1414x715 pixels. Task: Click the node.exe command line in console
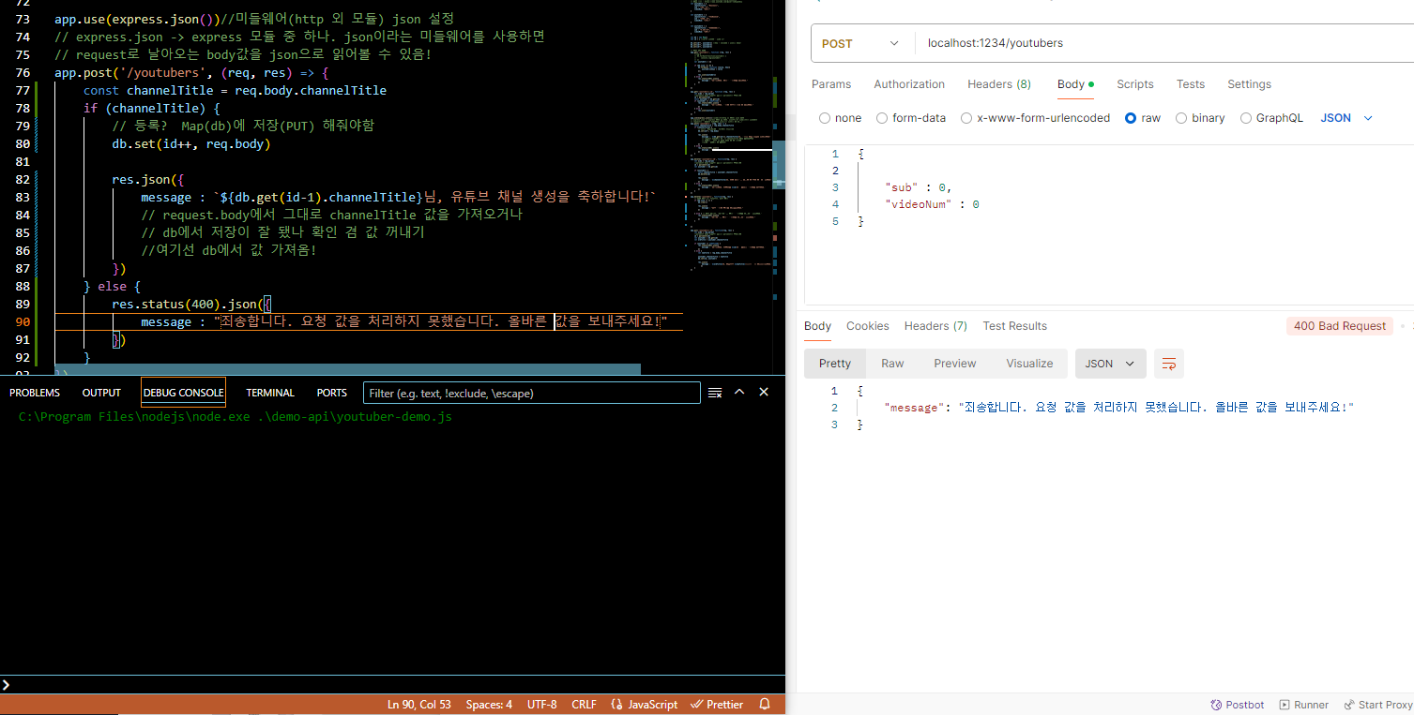click(x=235, y=416)
